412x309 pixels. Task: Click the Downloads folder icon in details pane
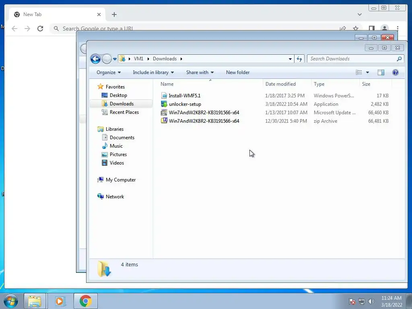104,268
